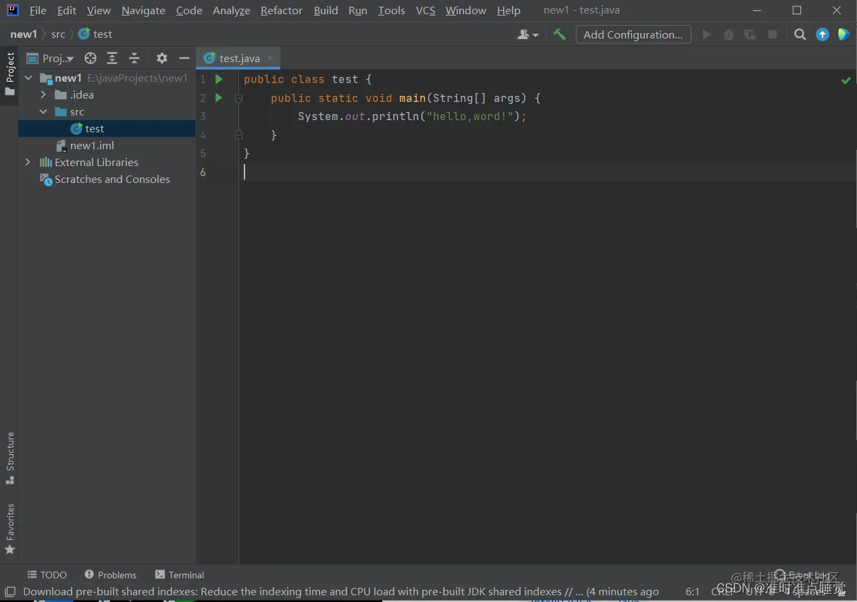Click Expand All in Project panel
Viewport: 857px width, 602px height.
click(112, 58)
